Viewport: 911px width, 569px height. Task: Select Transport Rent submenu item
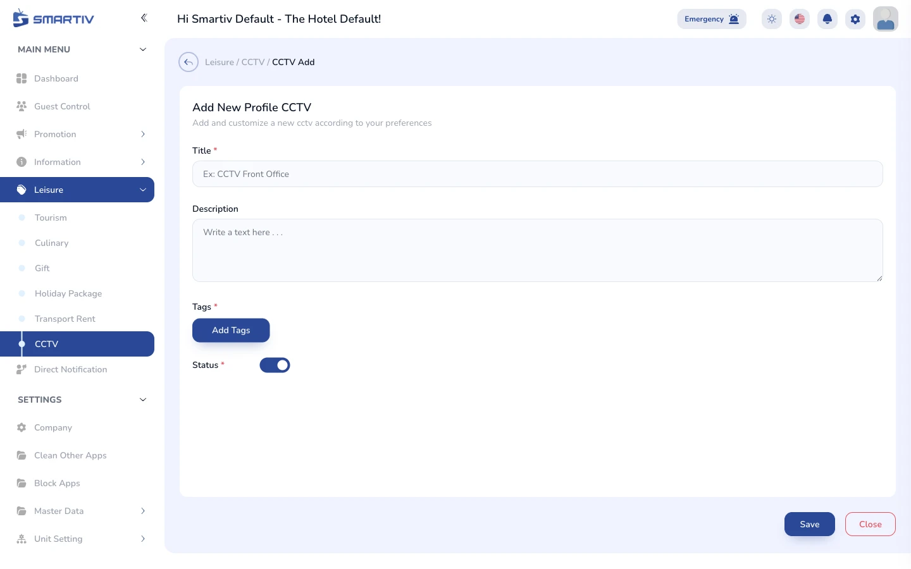77,319
